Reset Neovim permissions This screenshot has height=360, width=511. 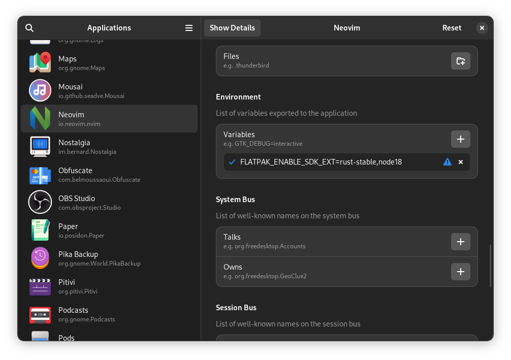click(452, 28)
